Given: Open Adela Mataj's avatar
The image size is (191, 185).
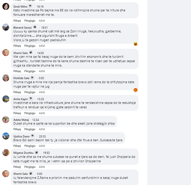Looking at the screenshot, I should coord(6,120).
